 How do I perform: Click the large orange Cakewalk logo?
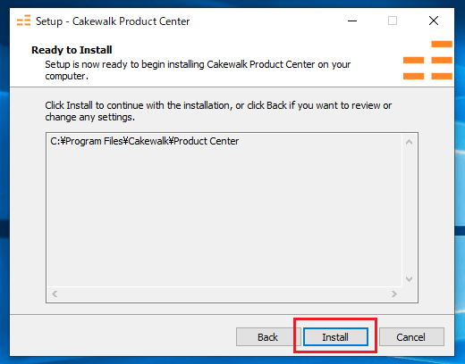(427, 61)
